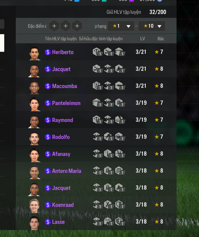Choose Jacquet with 3/21 level
This screenshot has height=237, width=199.
96,69
